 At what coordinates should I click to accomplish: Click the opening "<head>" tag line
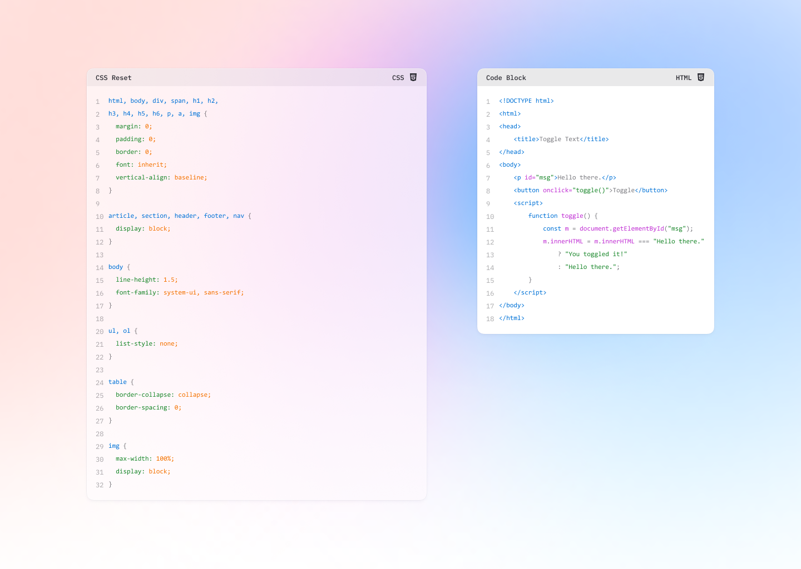click(x=510, y=127)
